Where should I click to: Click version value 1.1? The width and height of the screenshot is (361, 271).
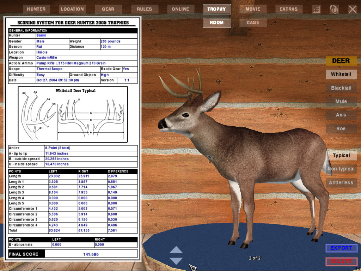click(127, 80)
